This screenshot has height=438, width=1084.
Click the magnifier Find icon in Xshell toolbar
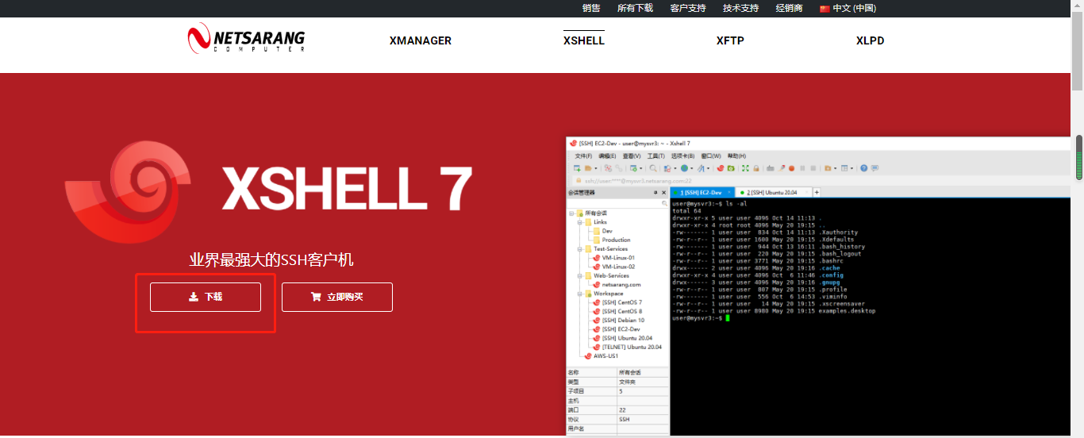[653, 168]
